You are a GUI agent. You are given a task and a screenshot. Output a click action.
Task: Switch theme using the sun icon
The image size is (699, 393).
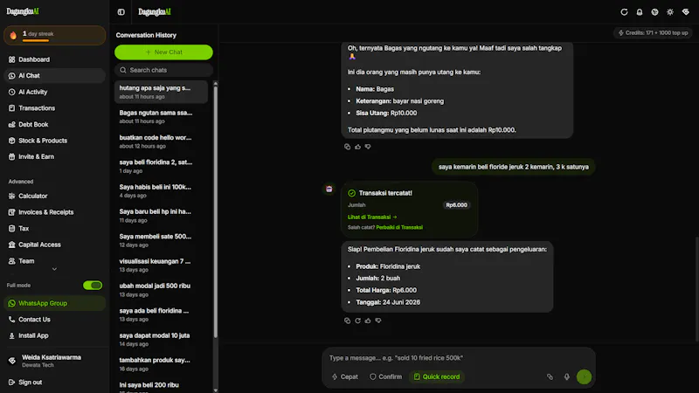click(x=670, y=12)
